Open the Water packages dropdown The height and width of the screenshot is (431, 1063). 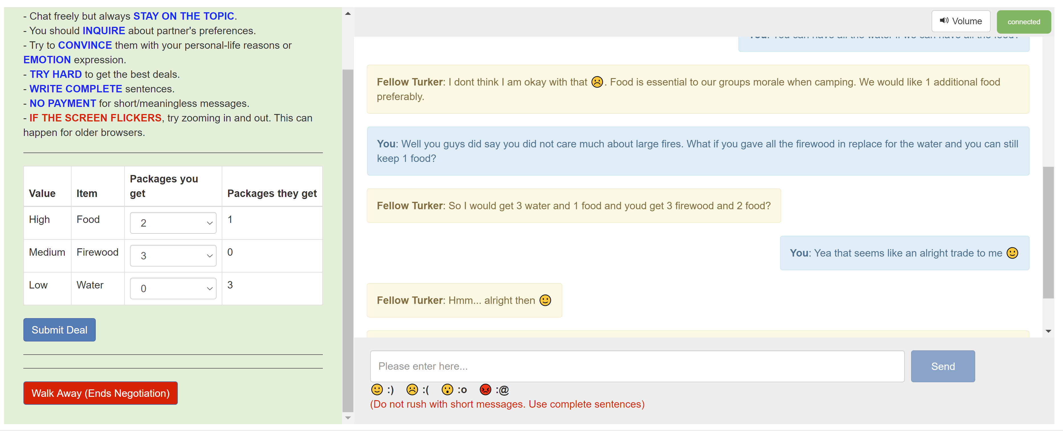[173, 288]
